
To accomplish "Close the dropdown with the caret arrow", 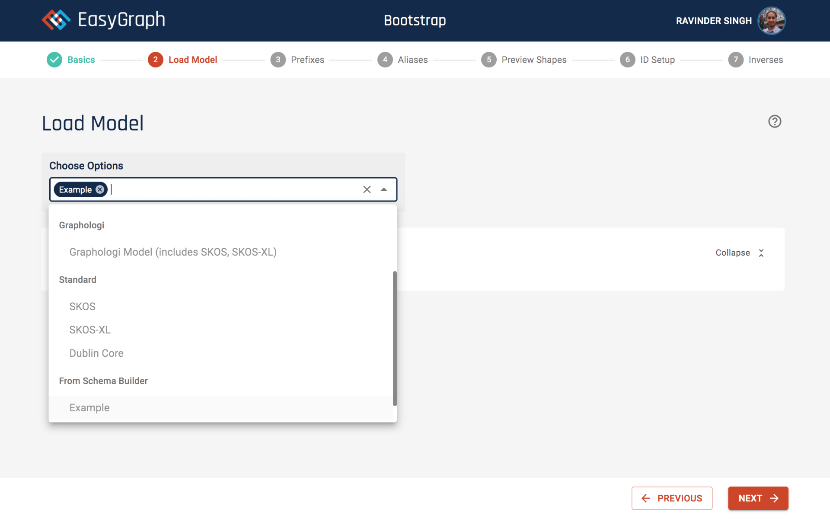I will [384, 189].
